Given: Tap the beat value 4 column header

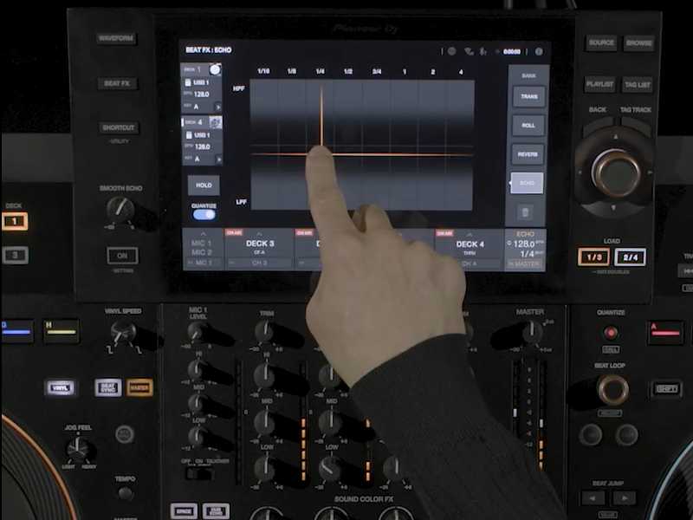Looking at the screenshot, I should tap(461, 72).
